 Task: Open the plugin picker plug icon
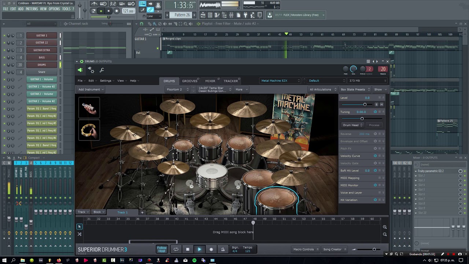click(x=245, y=15)
